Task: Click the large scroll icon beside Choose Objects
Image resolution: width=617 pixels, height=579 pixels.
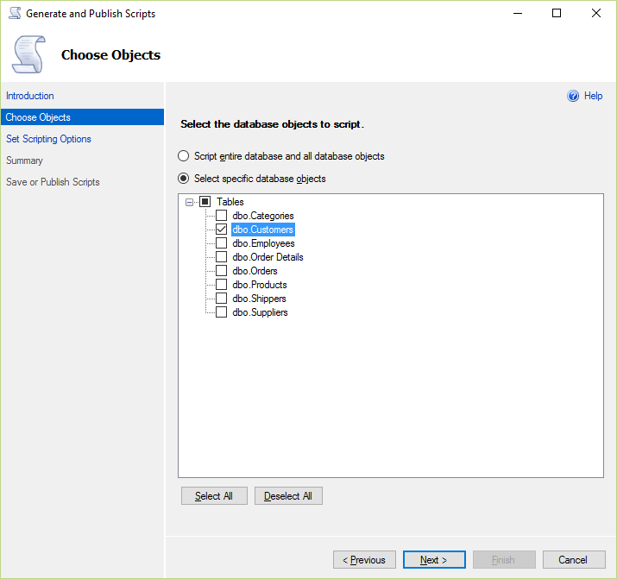Action: pos(28,54)
